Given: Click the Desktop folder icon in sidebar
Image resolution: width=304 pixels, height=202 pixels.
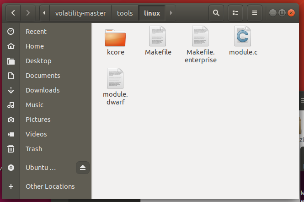Looking at the screenshot, I should pos(11,61).
